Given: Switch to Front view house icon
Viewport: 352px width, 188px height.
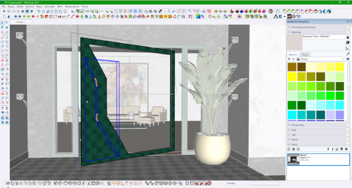Looking at the screenshot, I should tap(48, 11).
